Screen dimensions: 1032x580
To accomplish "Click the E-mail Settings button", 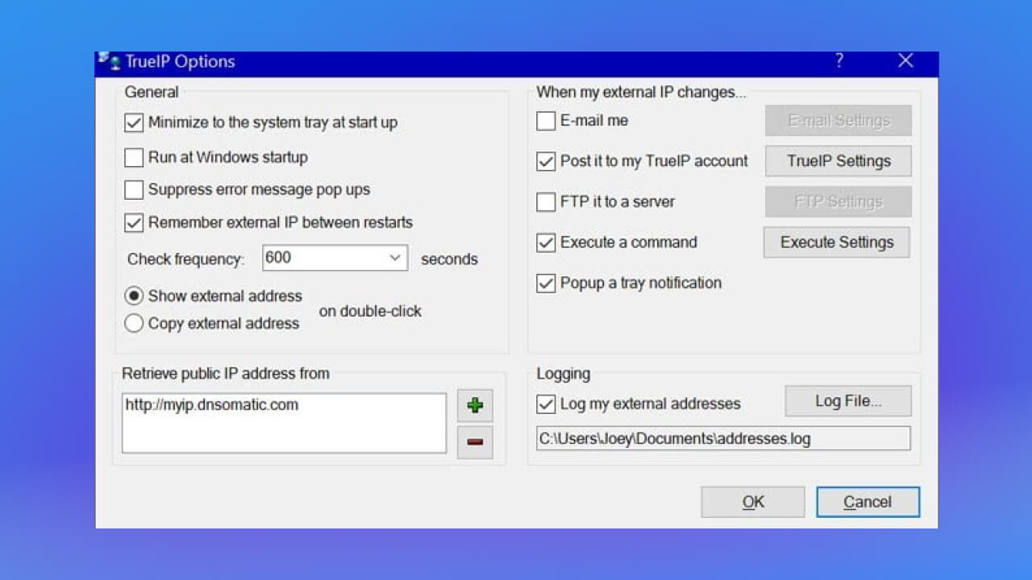I will point(838,120).
